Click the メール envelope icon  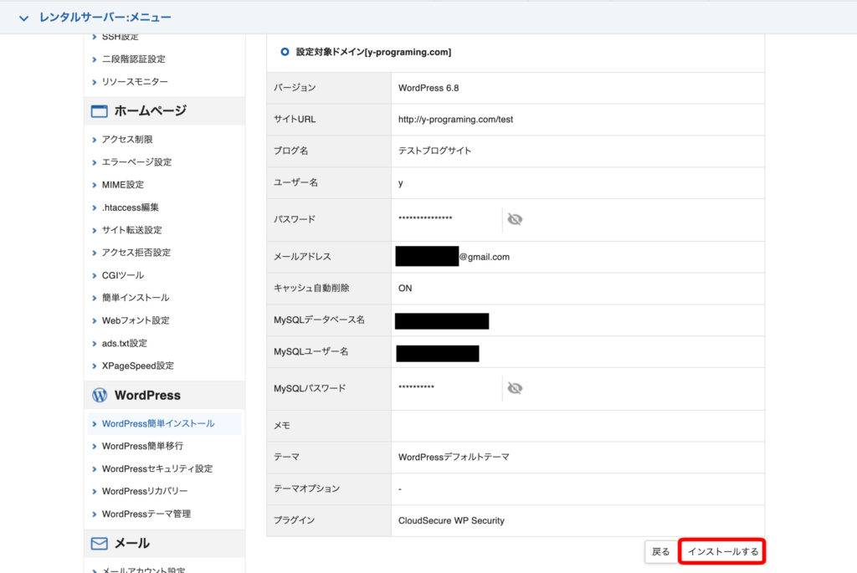click(99, 544)
